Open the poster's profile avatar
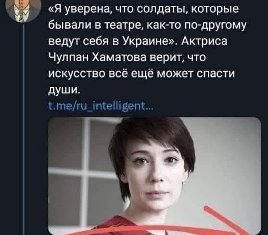This screenshot has width=268, height=235. 24,10
